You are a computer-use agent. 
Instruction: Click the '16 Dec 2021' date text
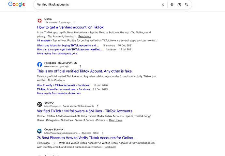pos(125,45)
